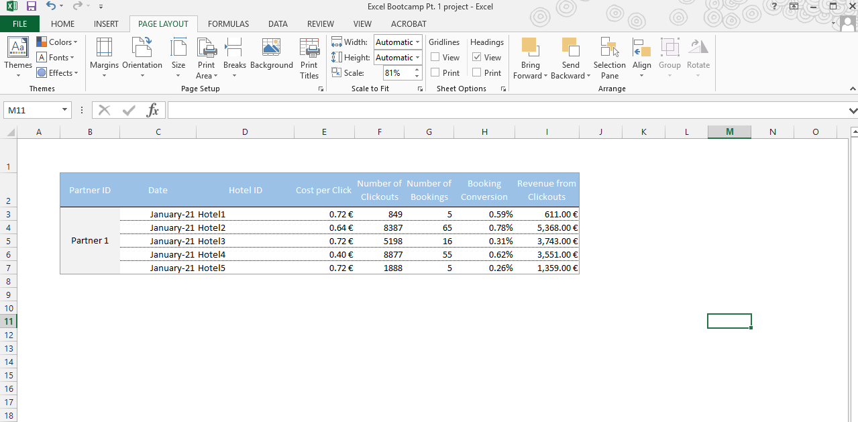This screenshot has width=858, height=422.
Task: Select the 0.78% booking conversion cell
Action: coord(484,227)
